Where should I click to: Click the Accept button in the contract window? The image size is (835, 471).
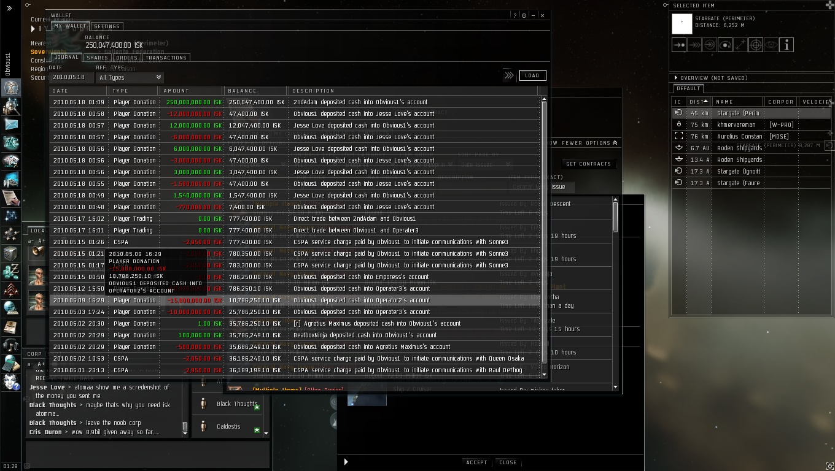[476, 462]
